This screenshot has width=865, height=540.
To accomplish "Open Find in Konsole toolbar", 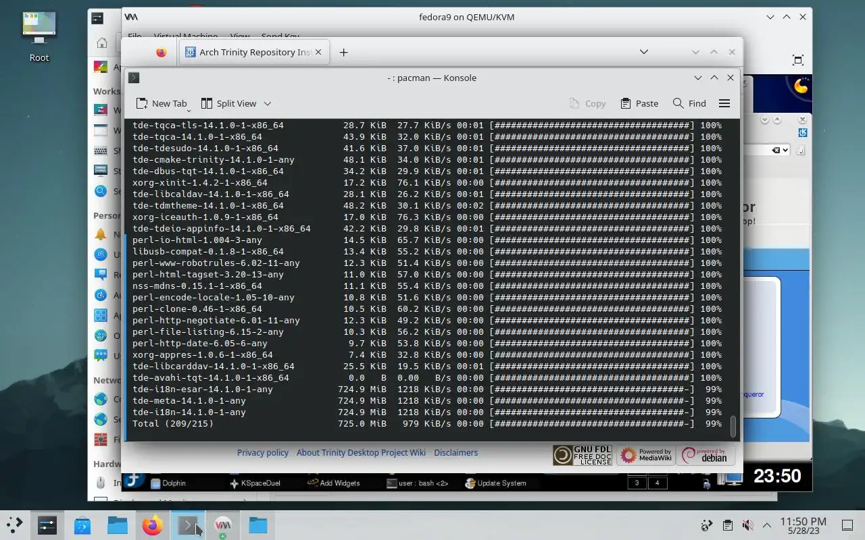I will point(689,103).
